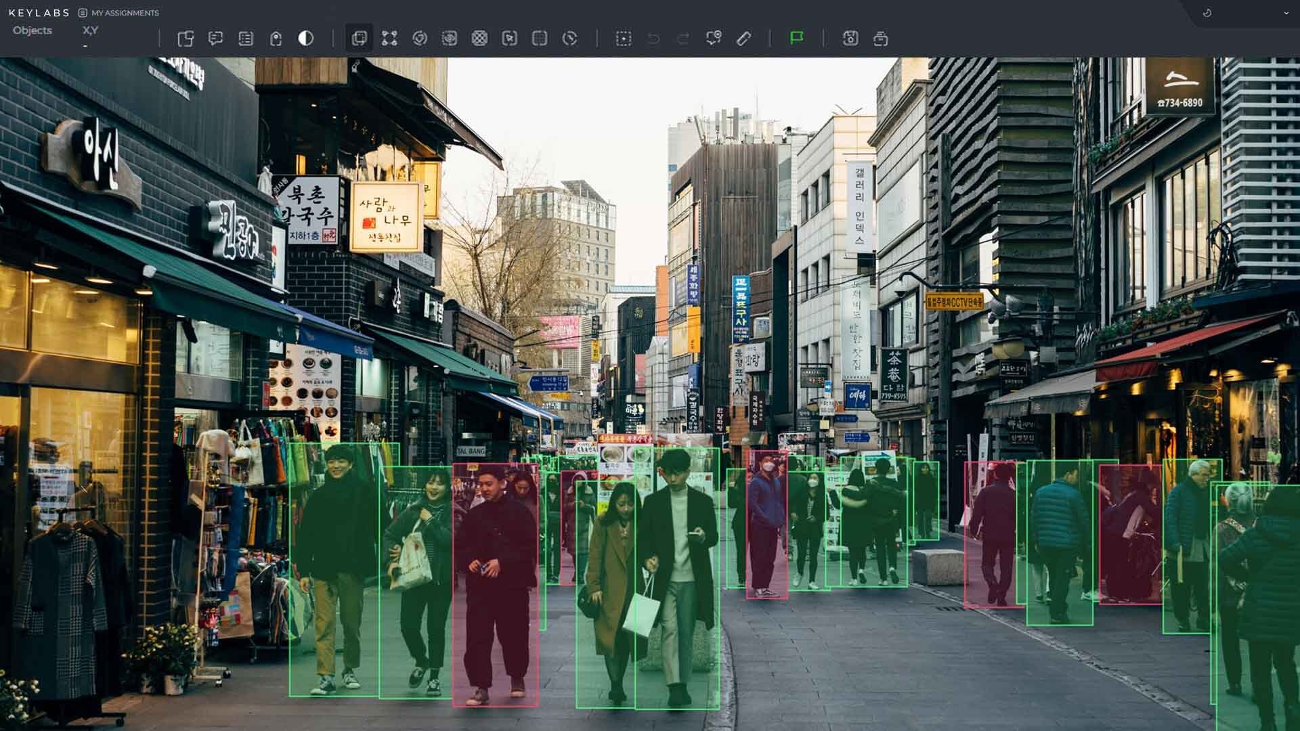Image resolution: width=1300 pixels, height=731 pixels.
Task: Expand the top-right dropdown chevron
Action: point(1286,13)
